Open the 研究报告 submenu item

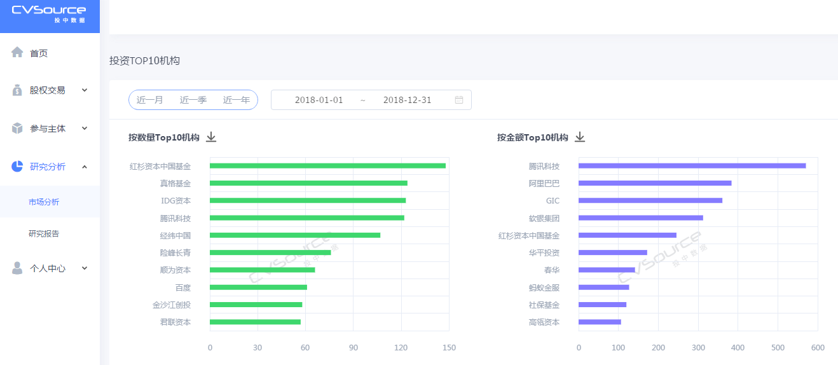[44, 233]
